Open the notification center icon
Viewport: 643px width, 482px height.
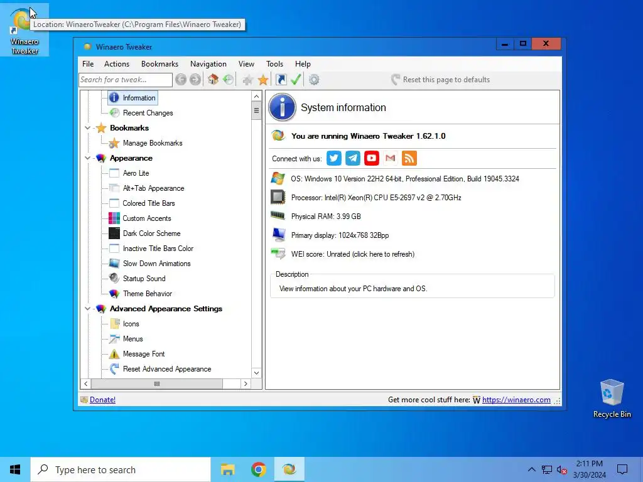coord(622,469)
